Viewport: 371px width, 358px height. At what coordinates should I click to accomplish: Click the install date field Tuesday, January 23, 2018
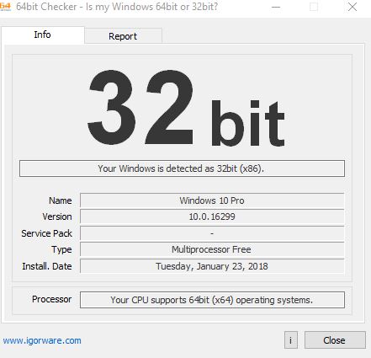212,266
